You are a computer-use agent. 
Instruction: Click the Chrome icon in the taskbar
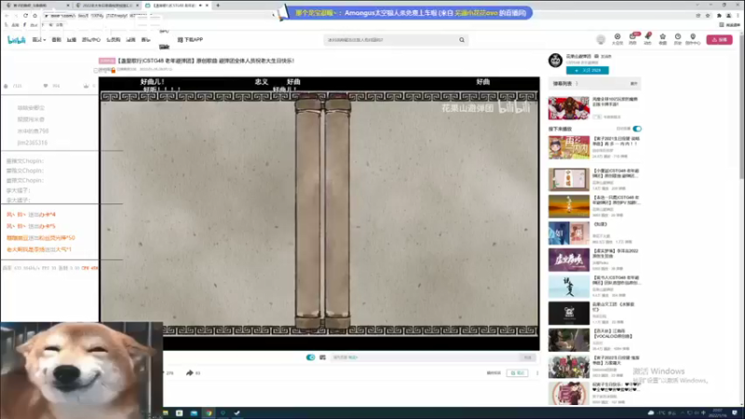[209, 413]
